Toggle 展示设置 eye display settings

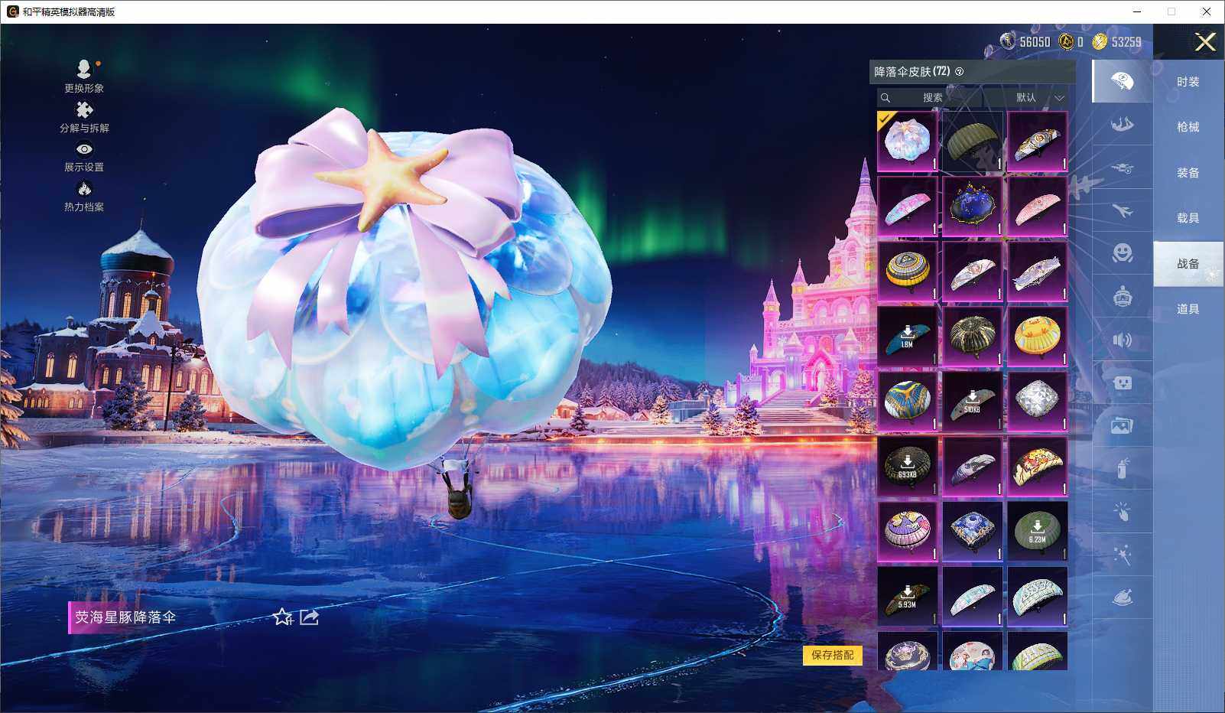(84, 149)
